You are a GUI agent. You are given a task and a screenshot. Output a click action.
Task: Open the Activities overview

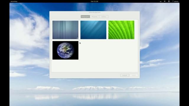click(14, 1)
